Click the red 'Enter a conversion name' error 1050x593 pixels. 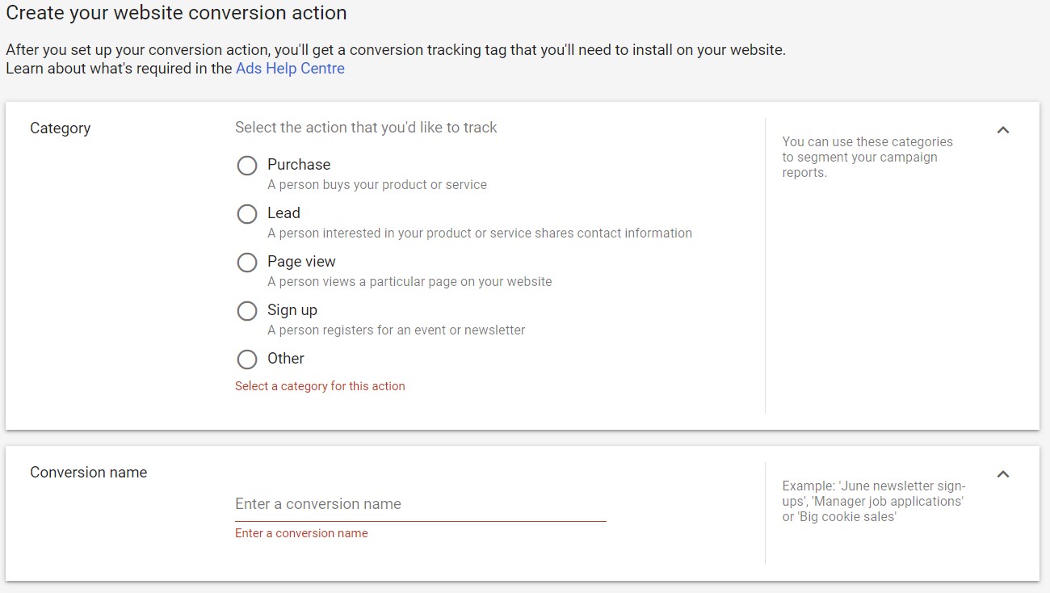(x=301, y=533)
